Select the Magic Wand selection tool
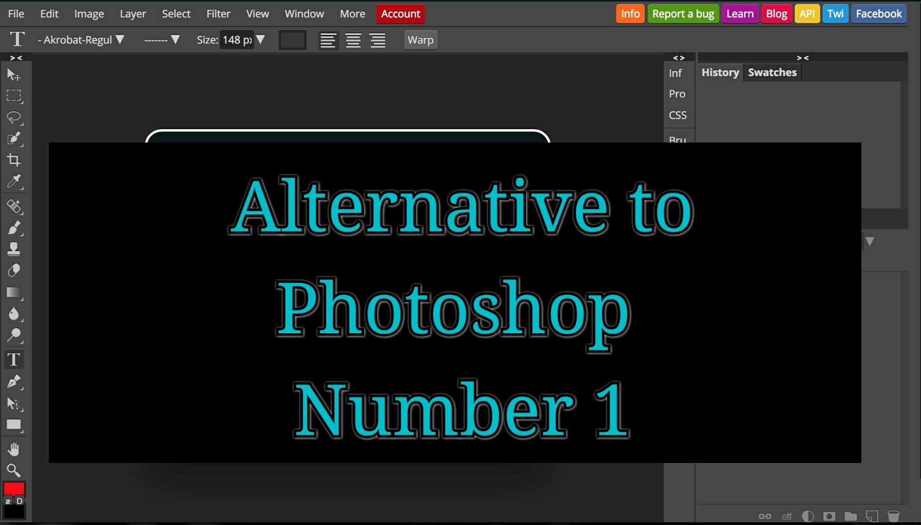 tap(14, 138)
